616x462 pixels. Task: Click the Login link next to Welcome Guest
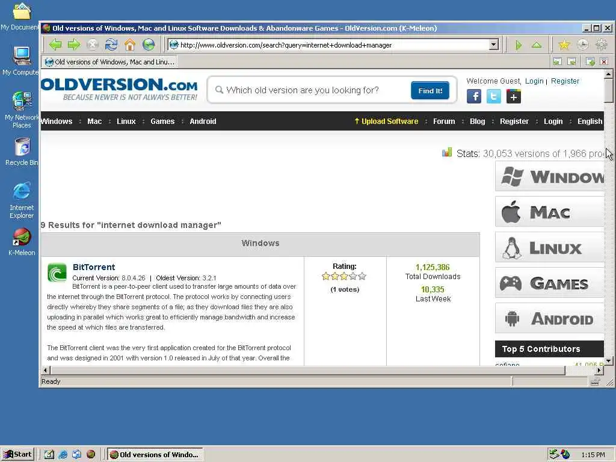tap(534, 81)
